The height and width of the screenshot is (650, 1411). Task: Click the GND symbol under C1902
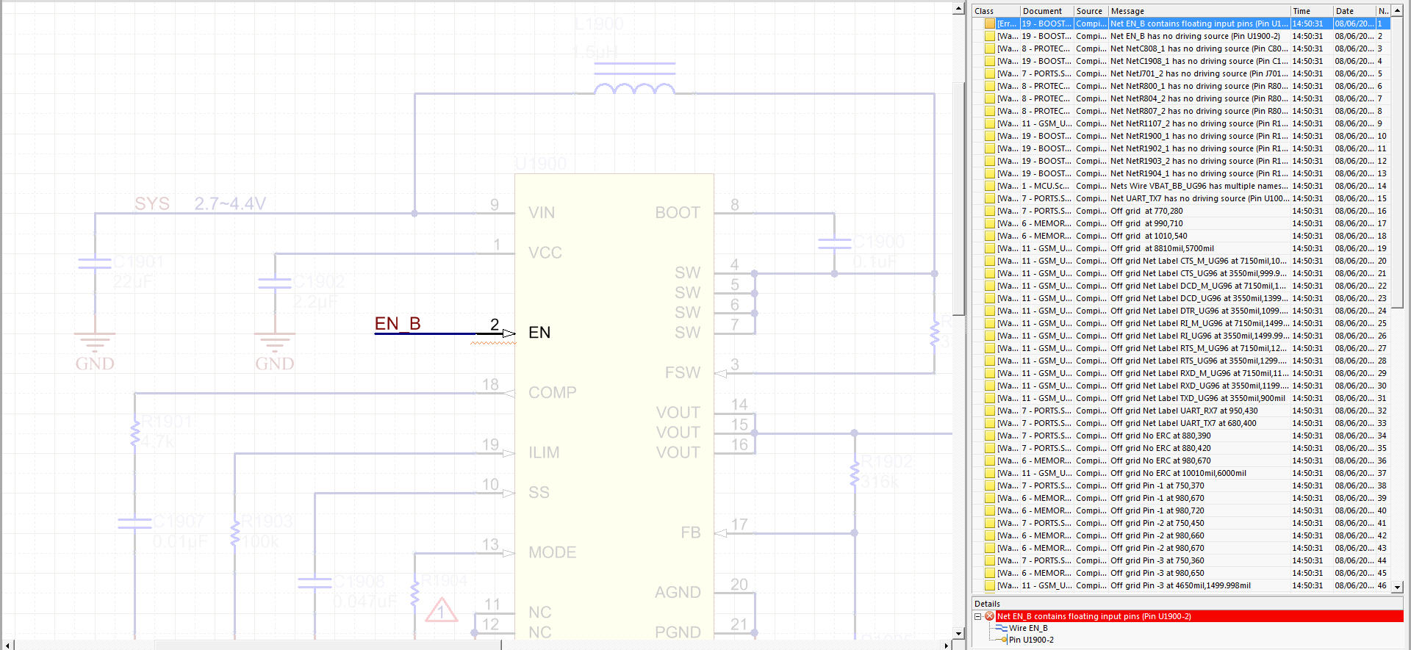point(274,342)
